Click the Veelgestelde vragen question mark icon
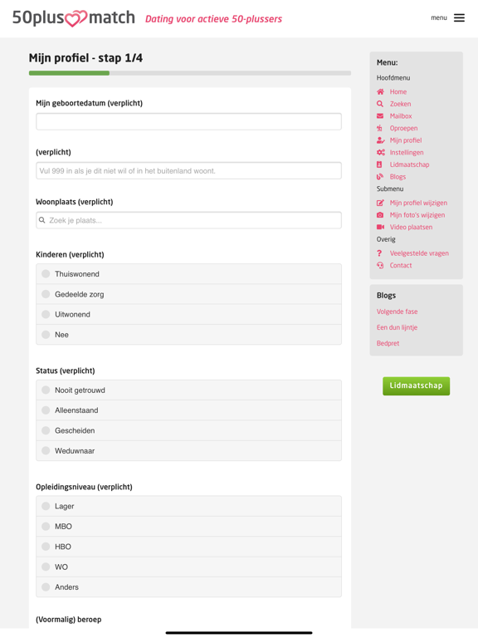Screen dimensions: 478x638 click(379, 253)
